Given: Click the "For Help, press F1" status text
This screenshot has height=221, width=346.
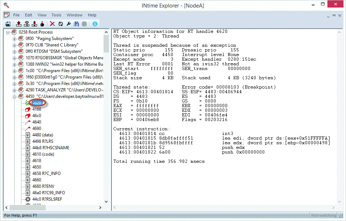Looking at the screenshot, I should (x=20, y=215).
